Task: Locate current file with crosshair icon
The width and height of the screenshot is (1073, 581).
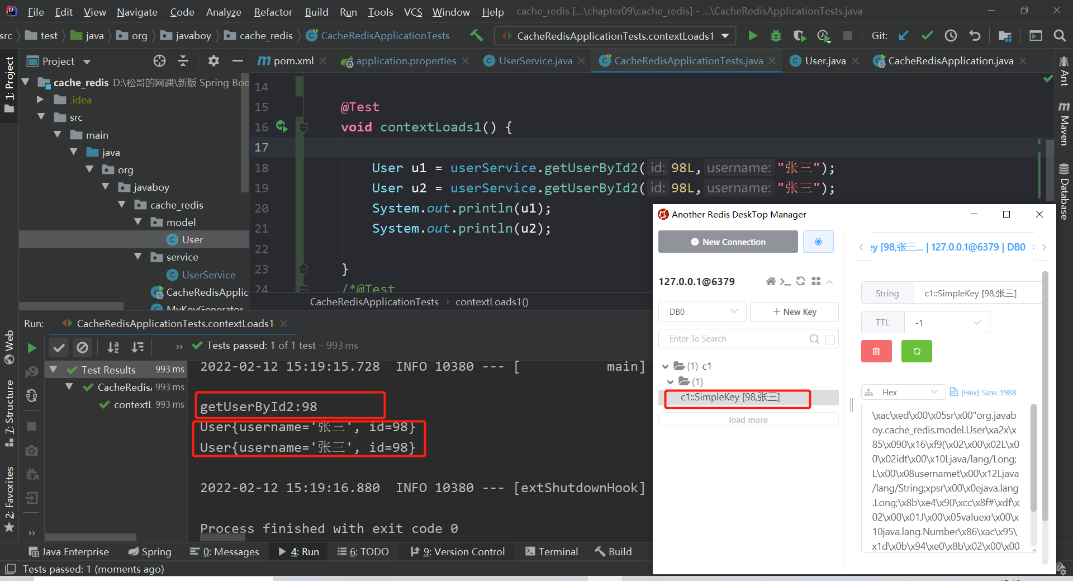Action: click(159, 60)
